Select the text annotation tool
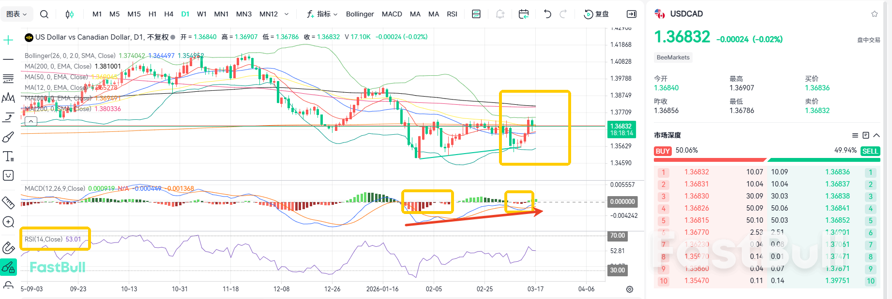This screenshot has width=892, height=299. (x=8, y=156)
